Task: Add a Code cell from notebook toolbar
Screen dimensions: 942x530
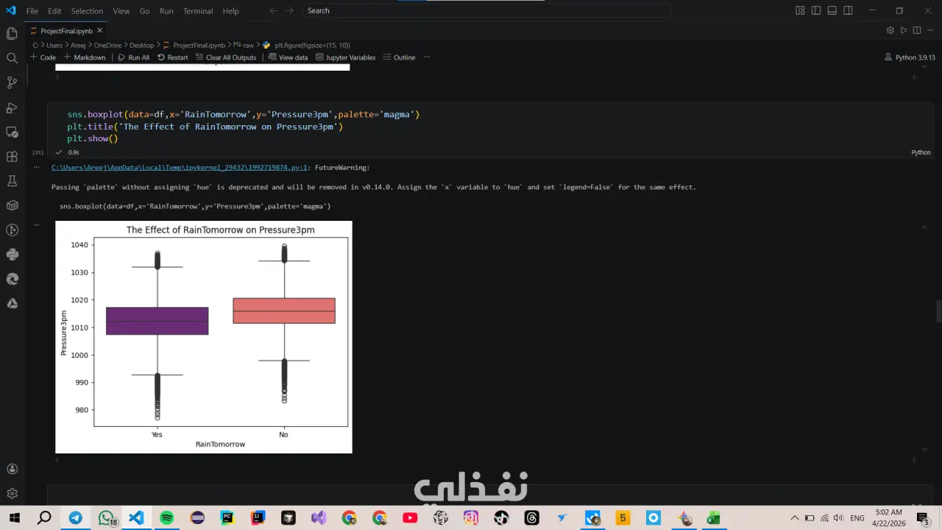Action: [x=43, y=57]
